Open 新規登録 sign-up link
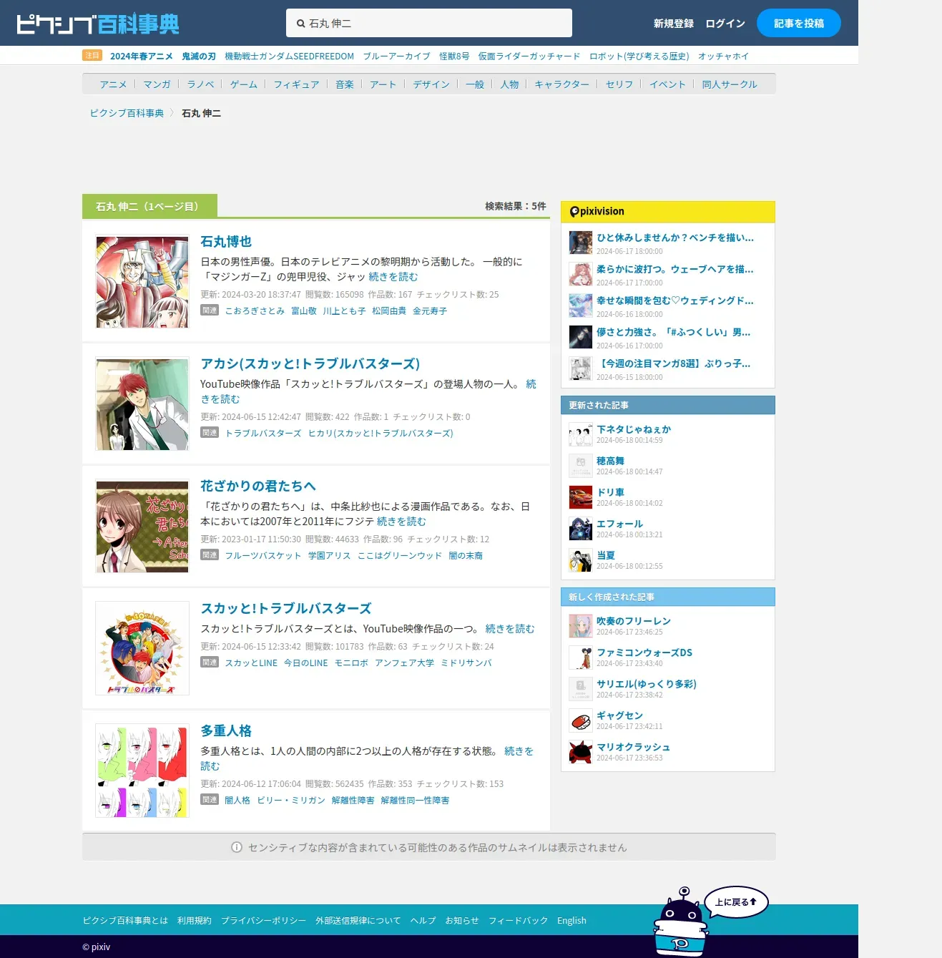942x958 pixels. (x=674, y=24)
